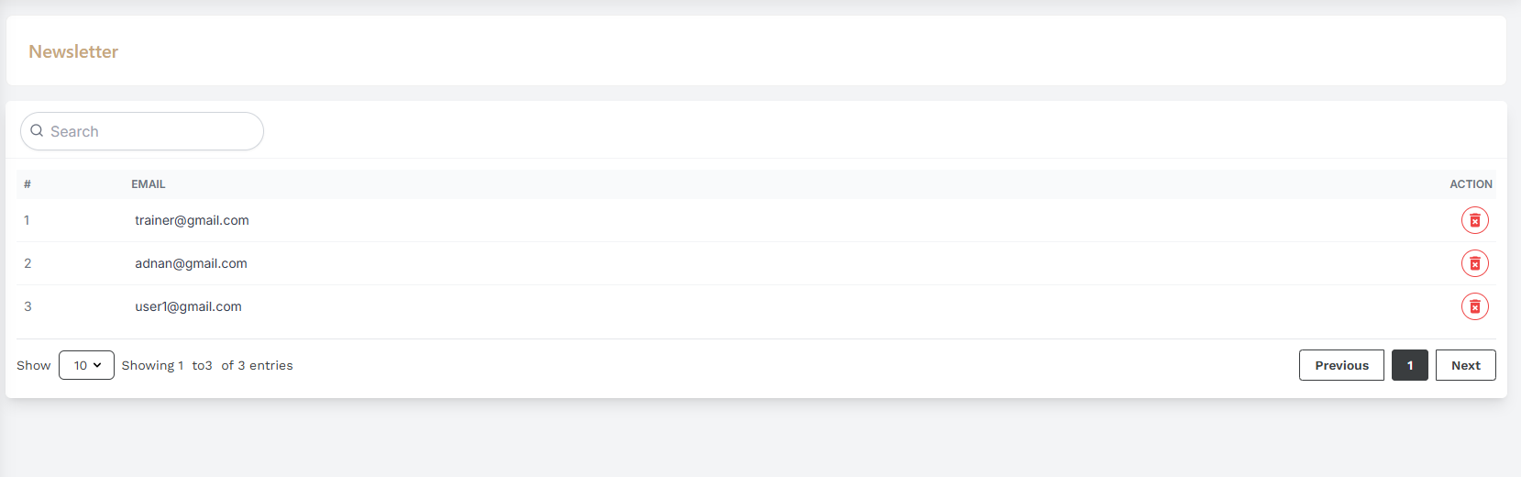1521x477 pixels.
Task: Select the adnan@gmail.com email cell
Action: (x=191, y=263)
